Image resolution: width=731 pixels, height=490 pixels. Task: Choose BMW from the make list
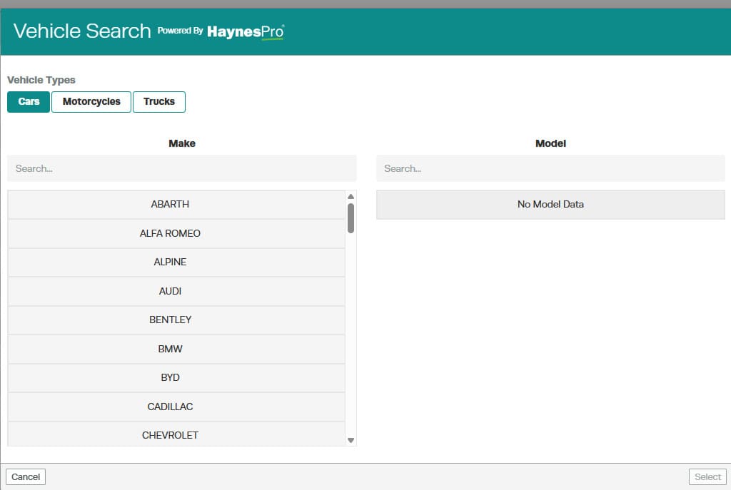click(x=176, y=349)
